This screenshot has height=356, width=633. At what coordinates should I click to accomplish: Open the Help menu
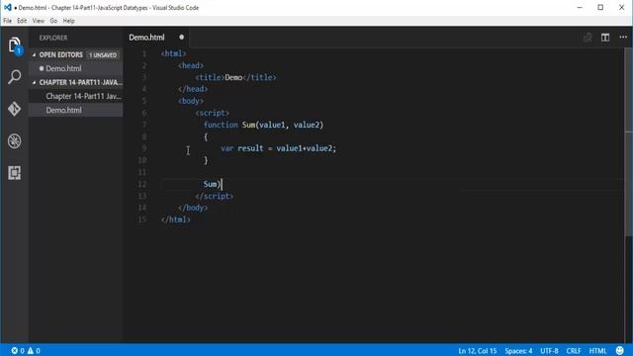(68, 21)
